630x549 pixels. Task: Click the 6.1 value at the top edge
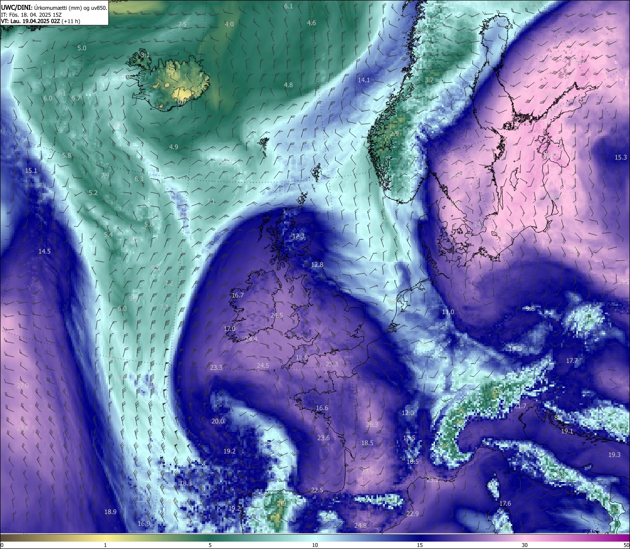(x=288, y=6)
